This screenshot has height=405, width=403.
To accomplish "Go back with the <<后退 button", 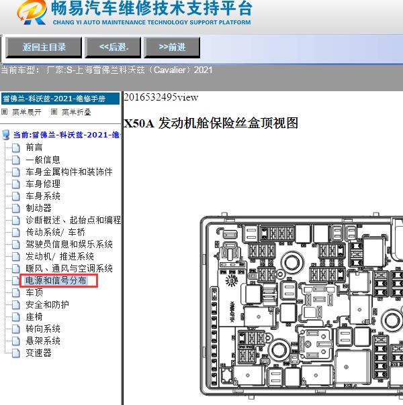I will point(113,47).
